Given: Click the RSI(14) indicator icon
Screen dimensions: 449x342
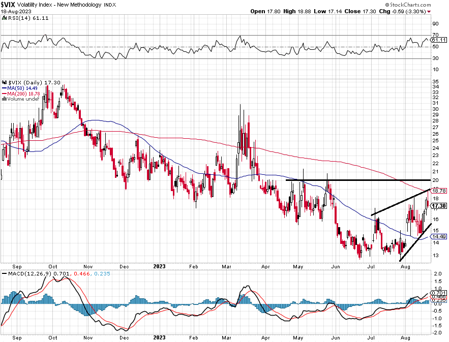Looking at the screenshot, I should coord(4,18).
